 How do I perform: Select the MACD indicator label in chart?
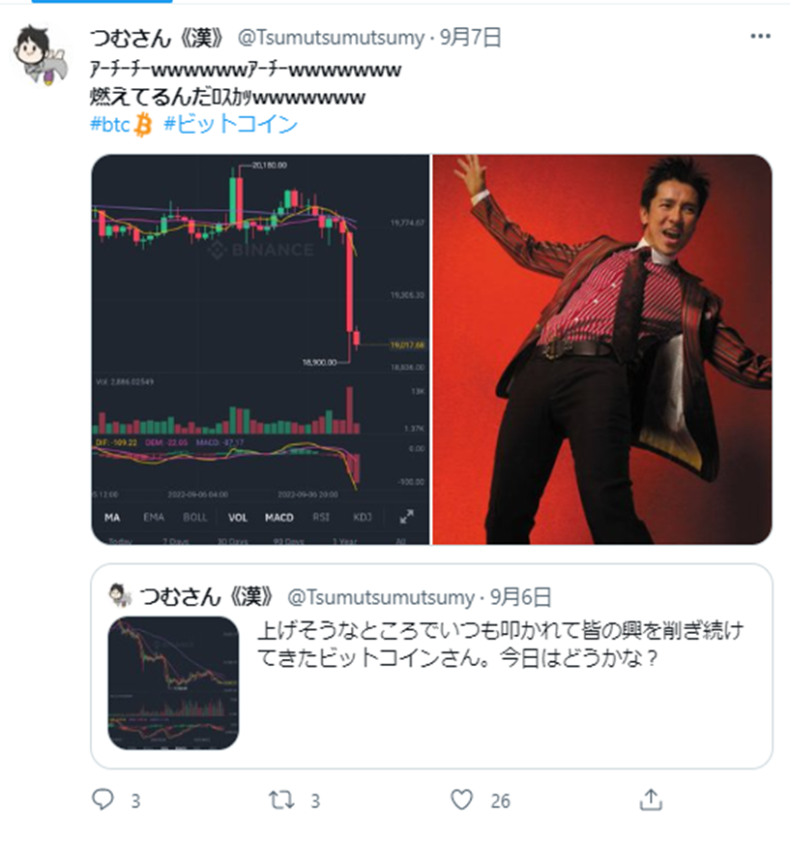279,517
